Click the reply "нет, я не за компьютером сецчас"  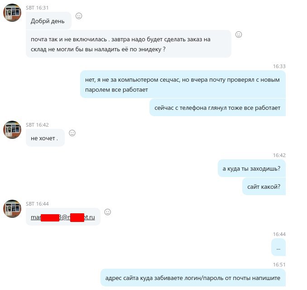[183, 84]
